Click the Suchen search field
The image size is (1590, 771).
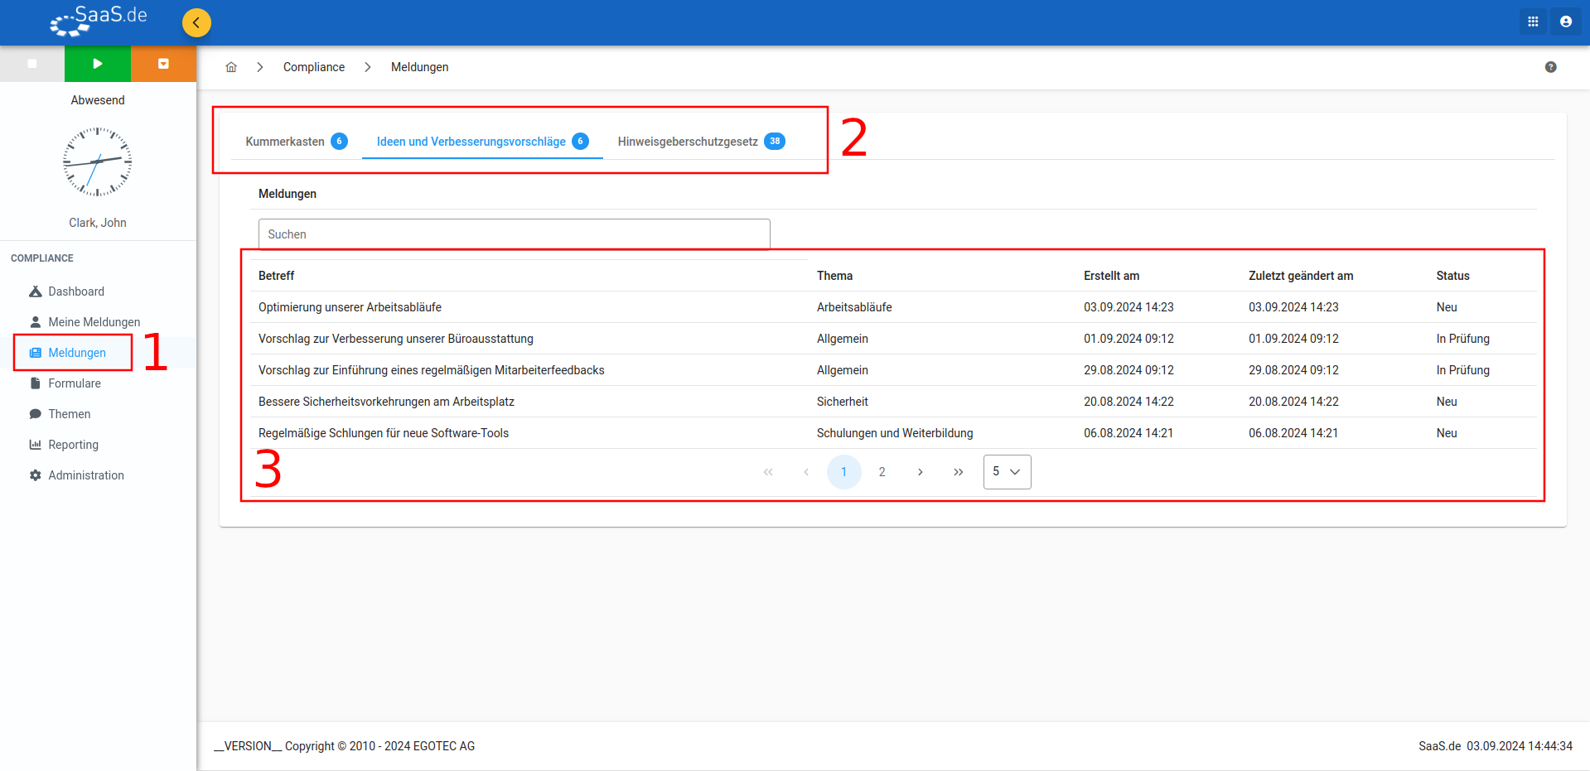point(514,234)
